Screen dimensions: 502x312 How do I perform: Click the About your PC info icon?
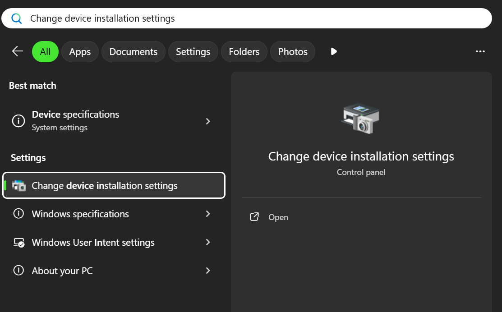coord(18,271)
